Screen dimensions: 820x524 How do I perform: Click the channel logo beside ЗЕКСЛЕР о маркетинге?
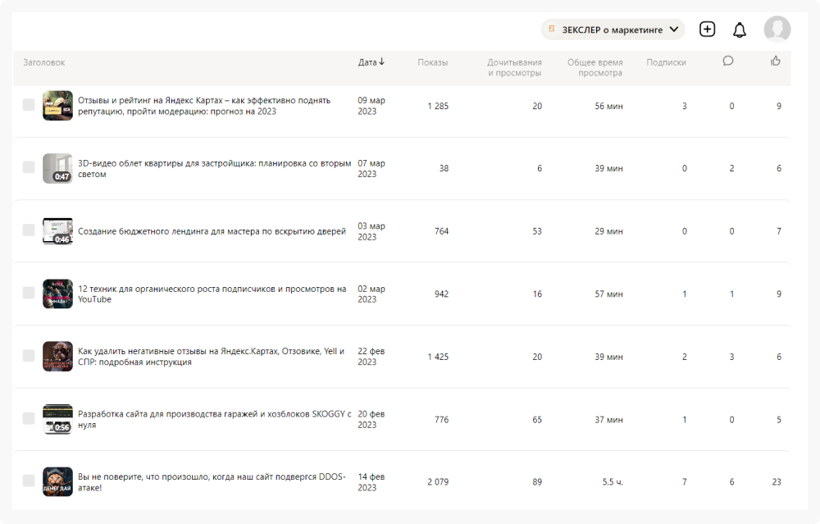tap(552, 30)
